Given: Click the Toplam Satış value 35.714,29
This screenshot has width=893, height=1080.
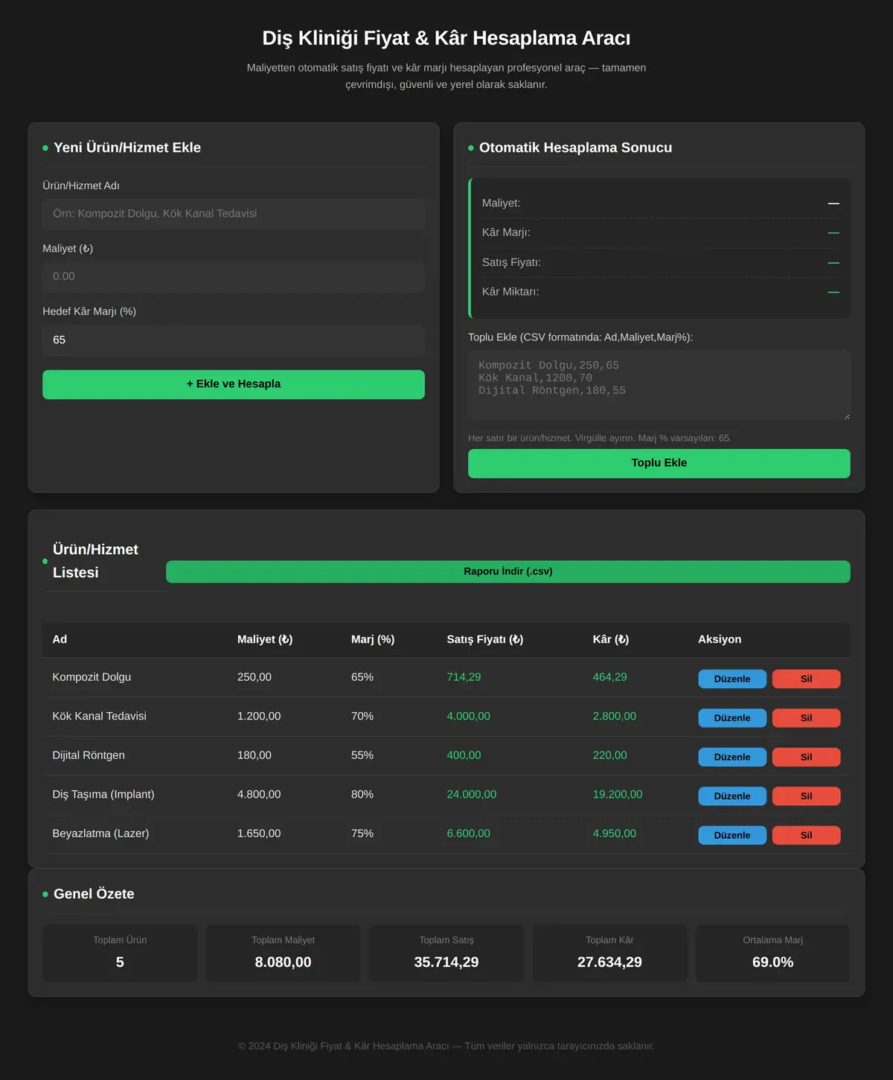Looking at the screenshot, I should coord(446,962).
